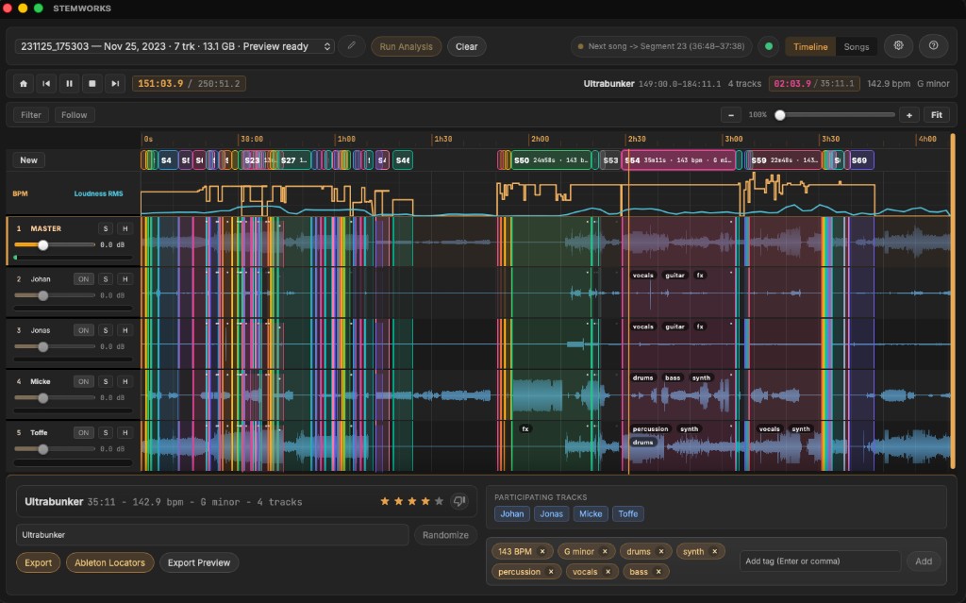Click the Next song Segment 23 indicator
Viewport: 966px width, 603px height.
pyautogui.click(x=661, y=46)
